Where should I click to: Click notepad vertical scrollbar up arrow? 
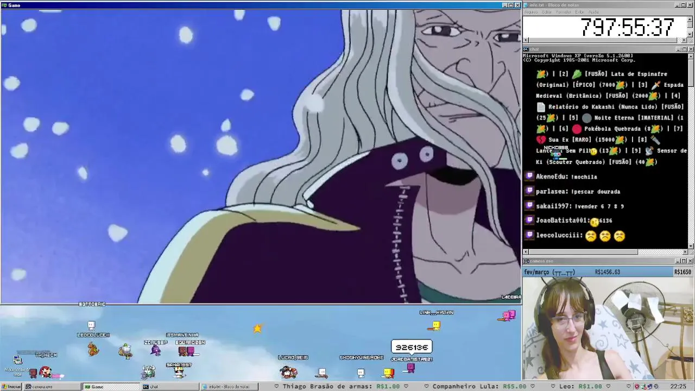click(691, 18)
